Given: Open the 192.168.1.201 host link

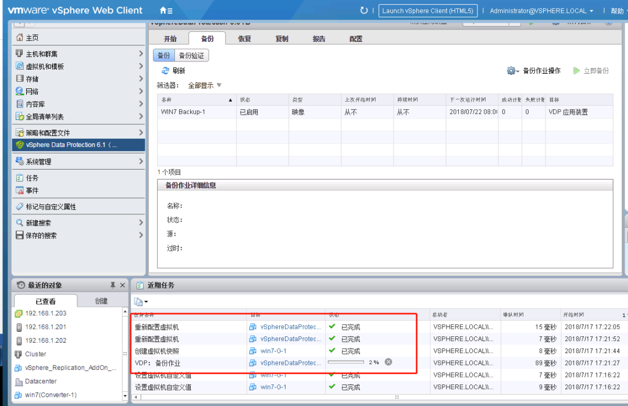Looking at the screenshot, I should [46, 327].
